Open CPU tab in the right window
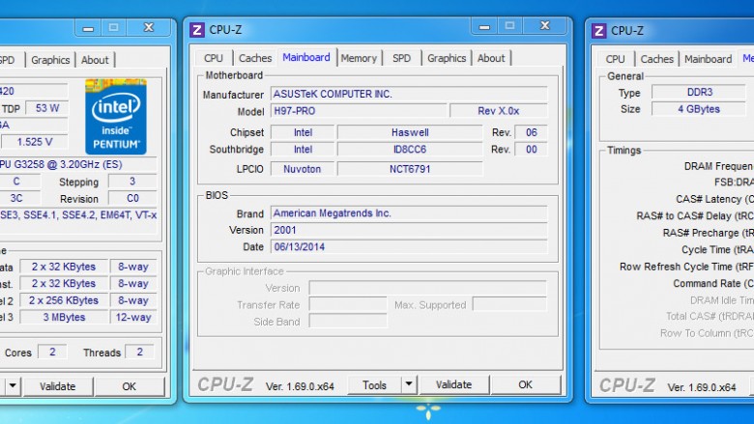 coord(615,59)
